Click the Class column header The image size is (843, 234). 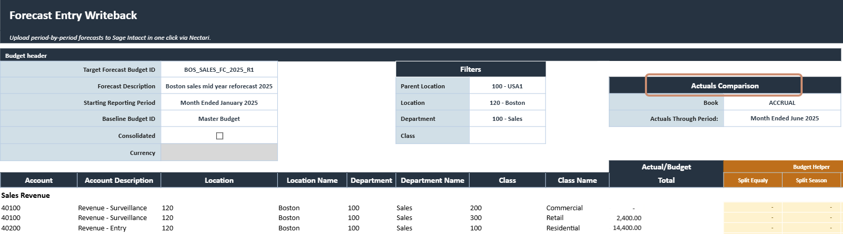(507, 180)
